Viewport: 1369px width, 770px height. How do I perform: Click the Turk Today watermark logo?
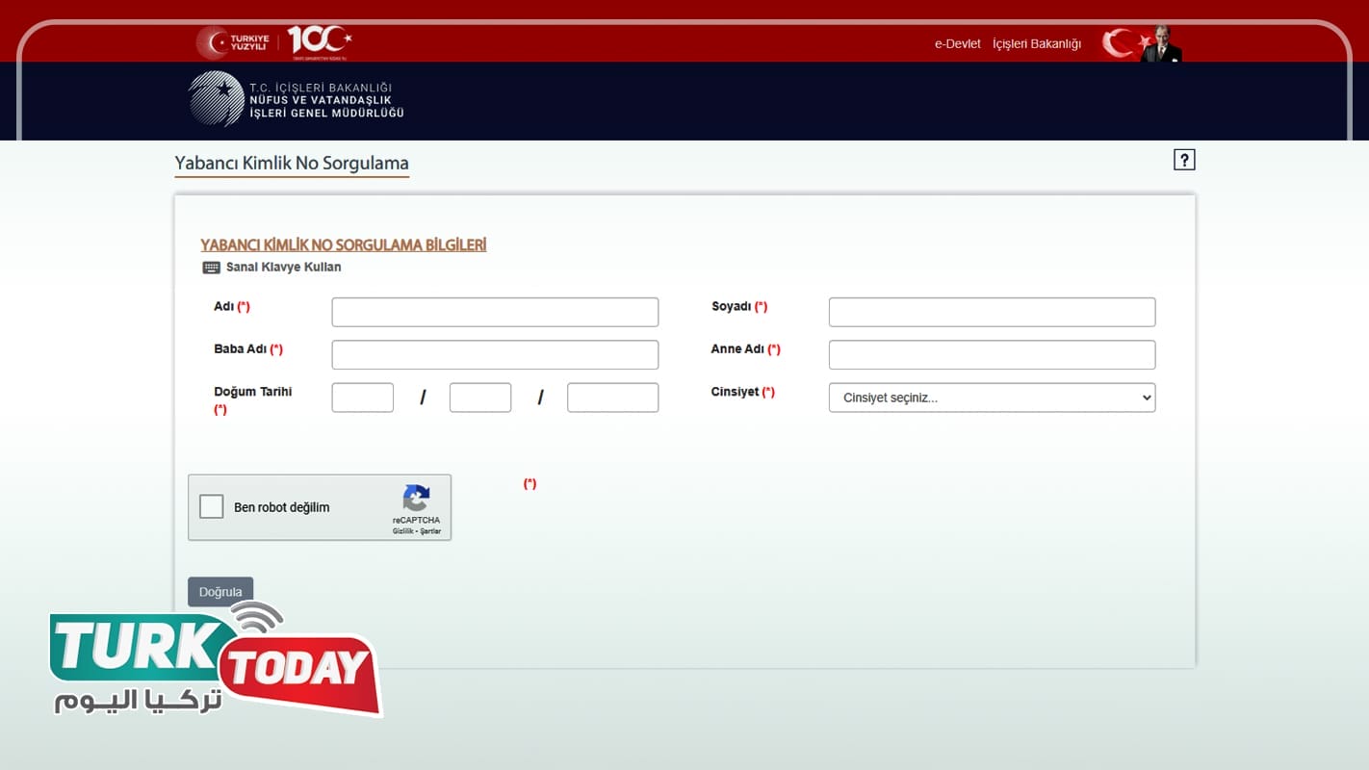point(217,664)
